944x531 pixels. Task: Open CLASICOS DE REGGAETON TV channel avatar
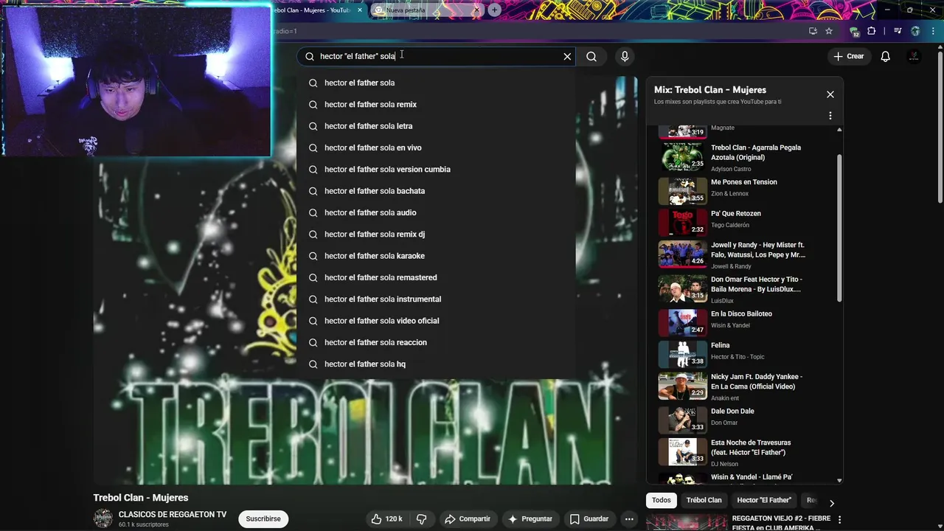tap(103, 518)
